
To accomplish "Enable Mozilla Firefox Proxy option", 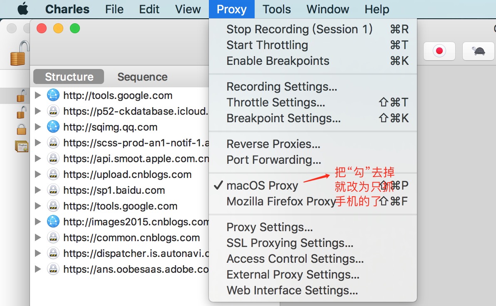I will pyautogui.click(x=313, y=201).
